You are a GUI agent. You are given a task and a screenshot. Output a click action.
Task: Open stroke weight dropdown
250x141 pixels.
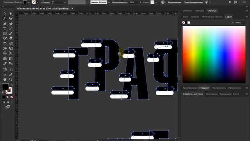pyautogui.click(x=65, y=2)
